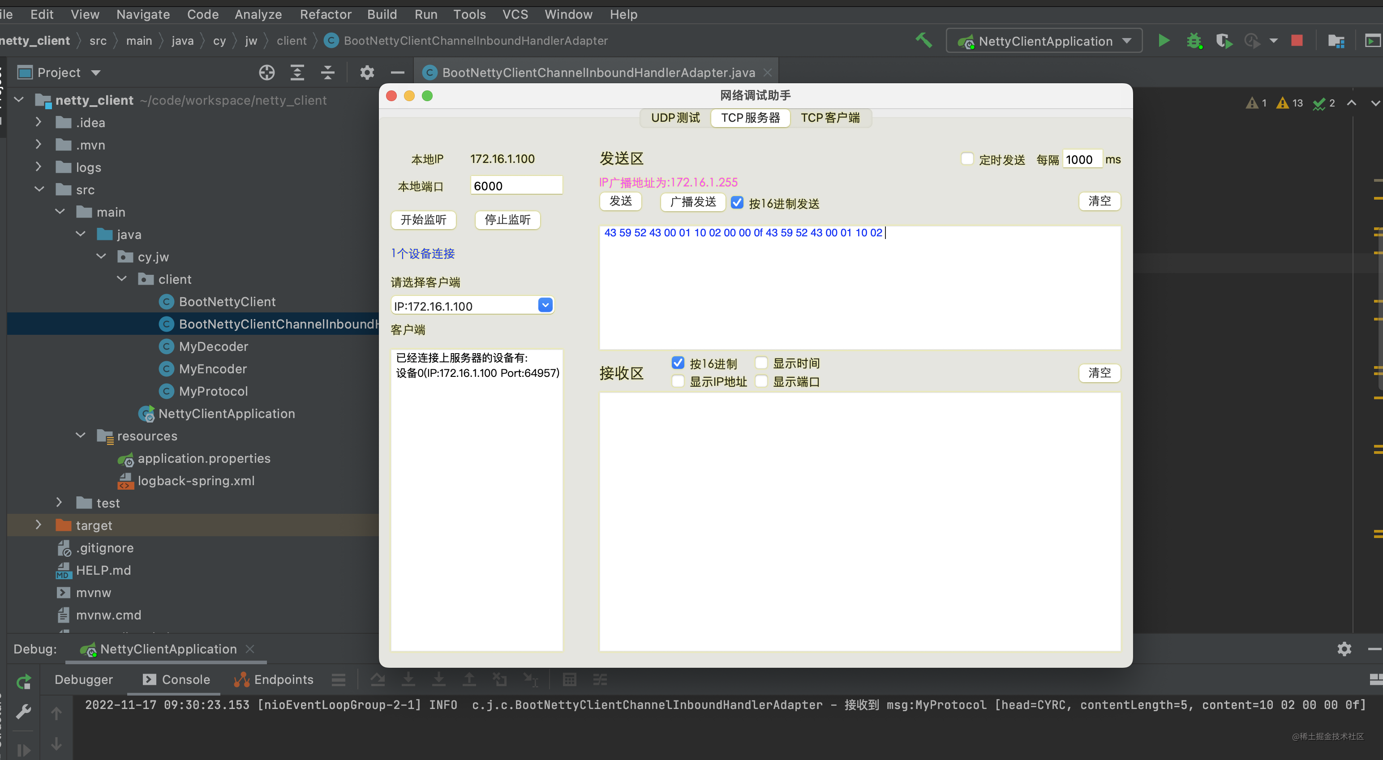Image resolution: width=1383 pixels, height=760 pixels.
Task: Click Evaluate Expression calculator icon
Action: (569, 679)
